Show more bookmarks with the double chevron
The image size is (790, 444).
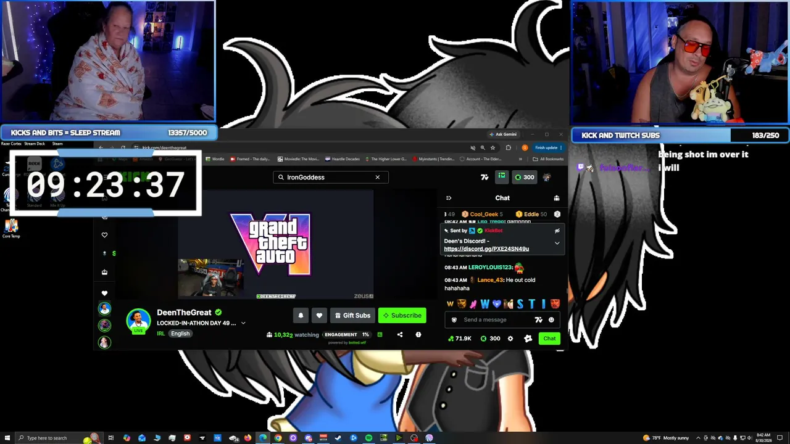point(520,159)
